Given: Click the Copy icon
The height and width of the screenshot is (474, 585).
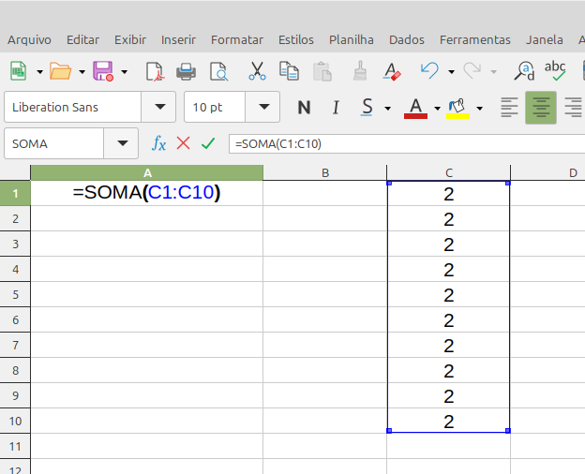Looking at the screenshot, I should (x=290, y=71).
